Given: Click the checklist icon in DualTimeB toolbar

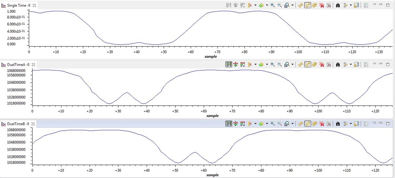Looking at the screenshot, I should pyautogui.click(x=366, y=123).
